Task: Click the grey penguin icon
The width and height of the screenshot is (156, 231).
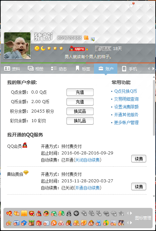Action: (x=69, y=213)
